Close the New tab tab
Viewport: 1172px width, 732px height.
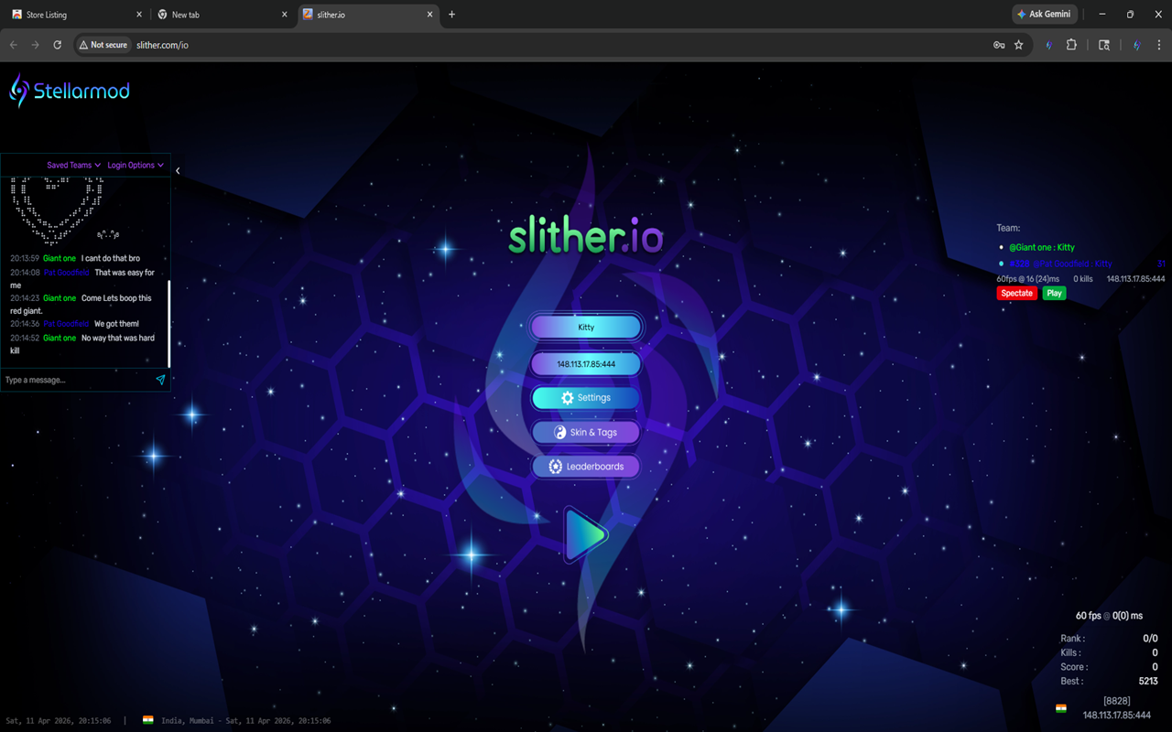pyautogui.click(x=284, y=15)
